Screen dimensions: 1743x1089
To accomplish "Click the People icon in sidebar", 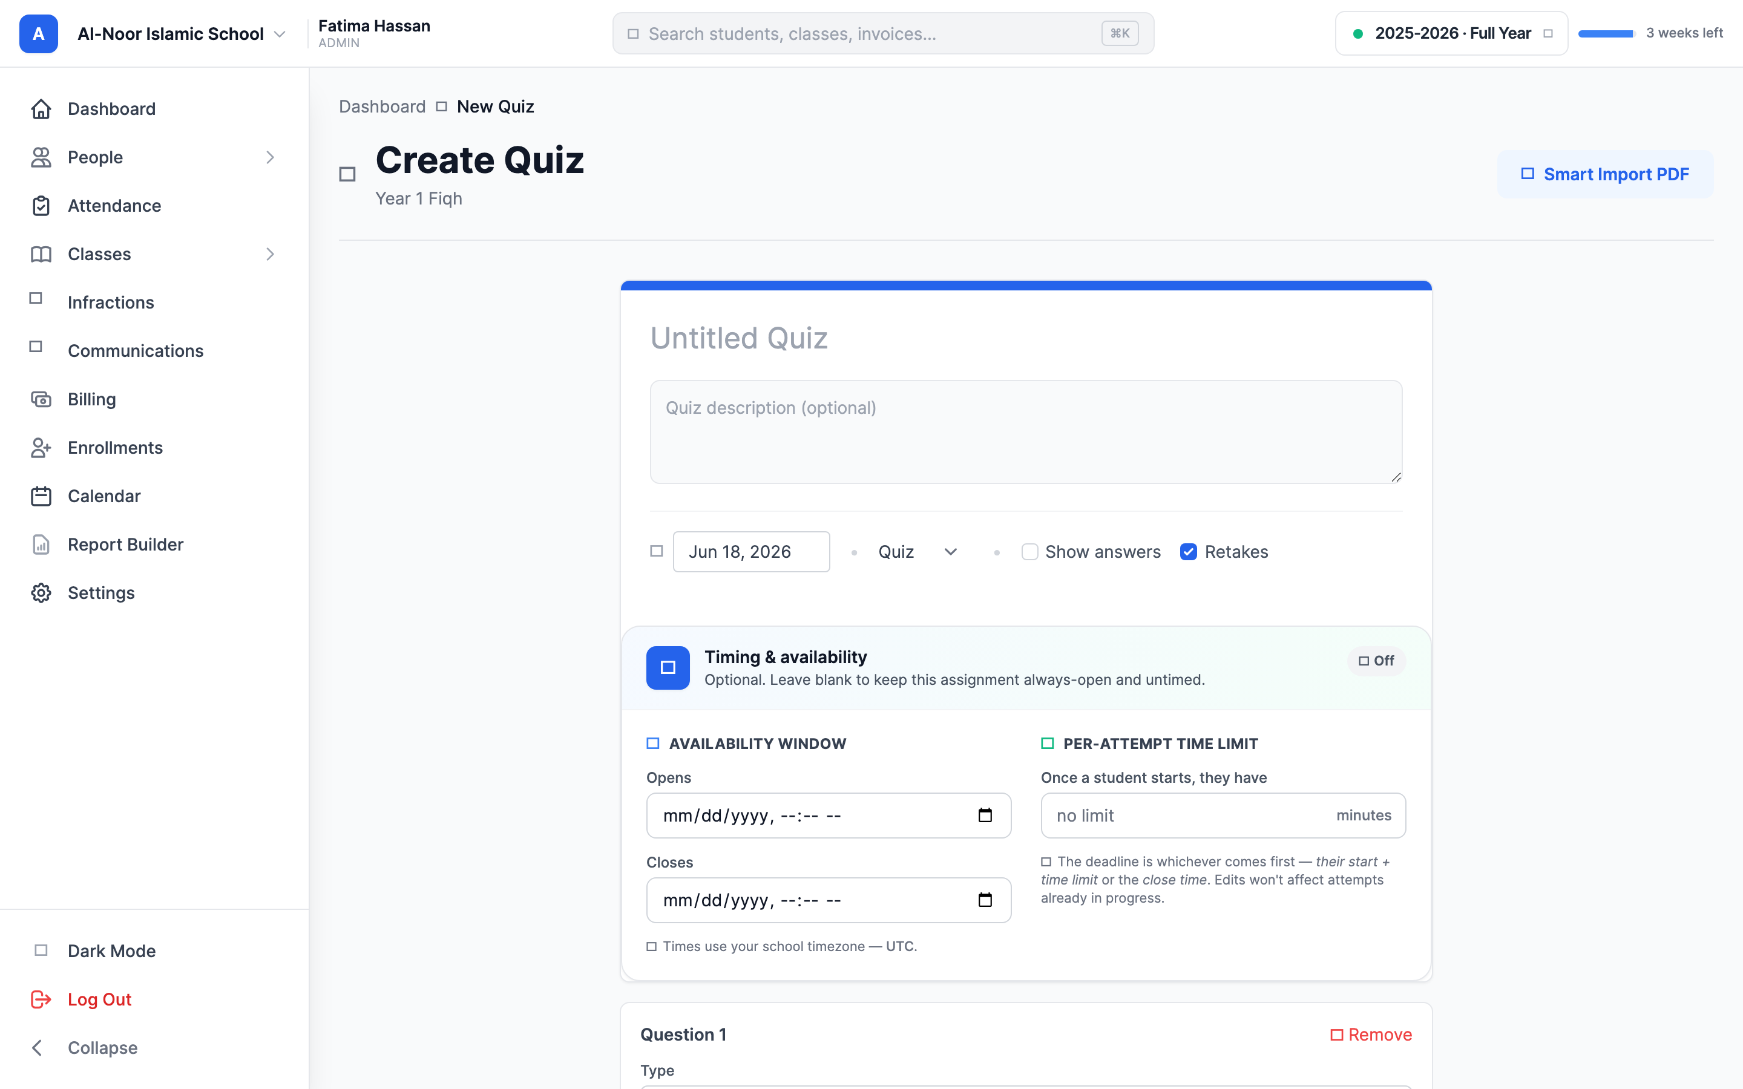I will [x=41, y=157].
